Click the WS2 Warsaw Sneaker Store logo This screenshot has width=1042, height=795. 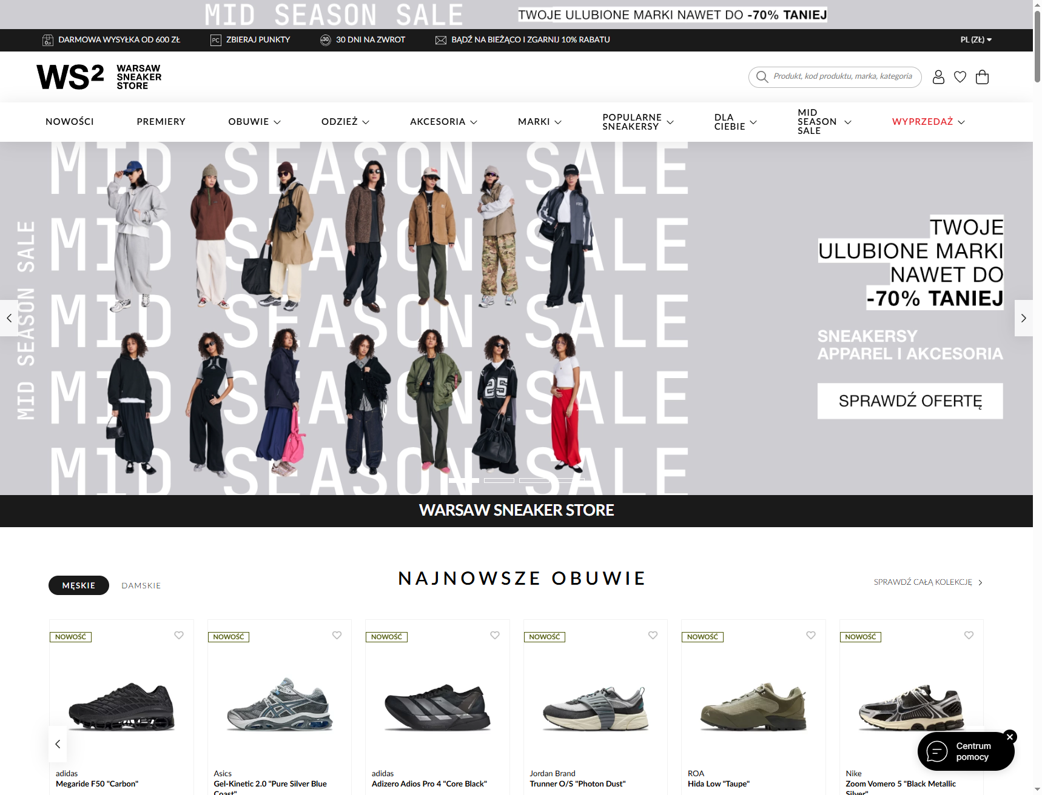point(99,77)
